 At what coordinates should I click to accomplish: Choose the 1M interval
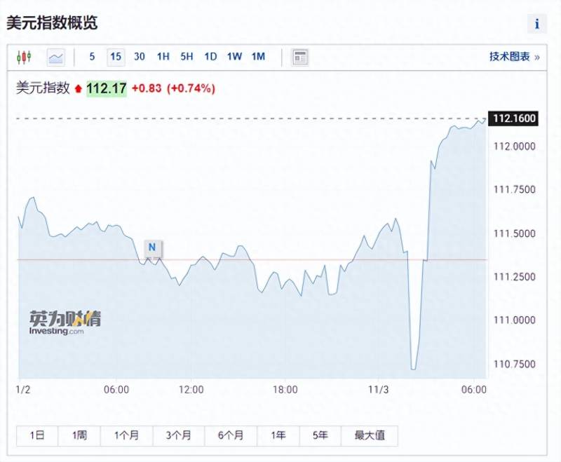click(258, 57)
